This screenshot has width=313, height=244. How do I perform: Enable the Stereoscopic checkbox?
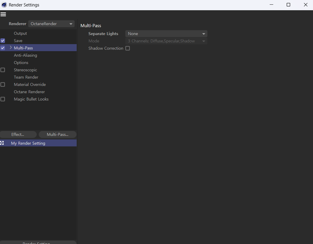pos(3,70)
